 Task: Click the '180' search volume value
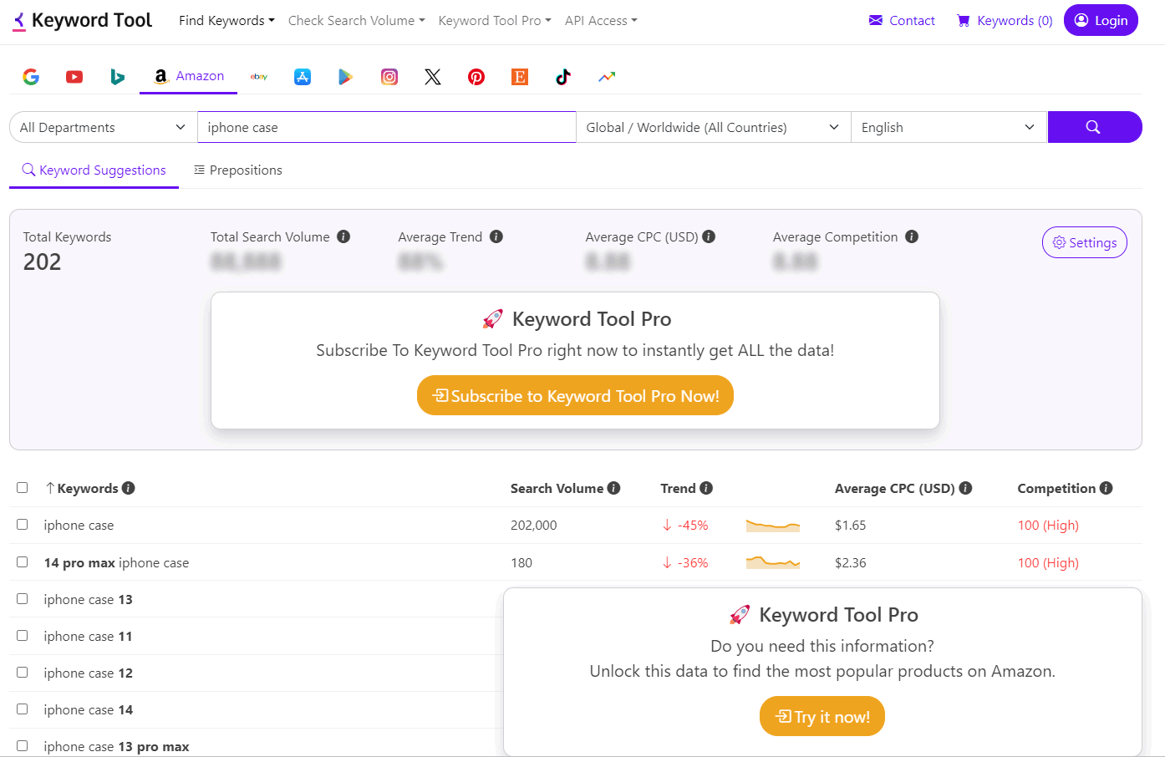(521, 562)
